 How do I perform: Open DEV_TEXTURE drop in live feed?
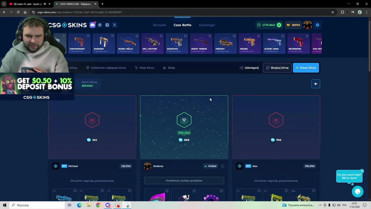point(152,44)
